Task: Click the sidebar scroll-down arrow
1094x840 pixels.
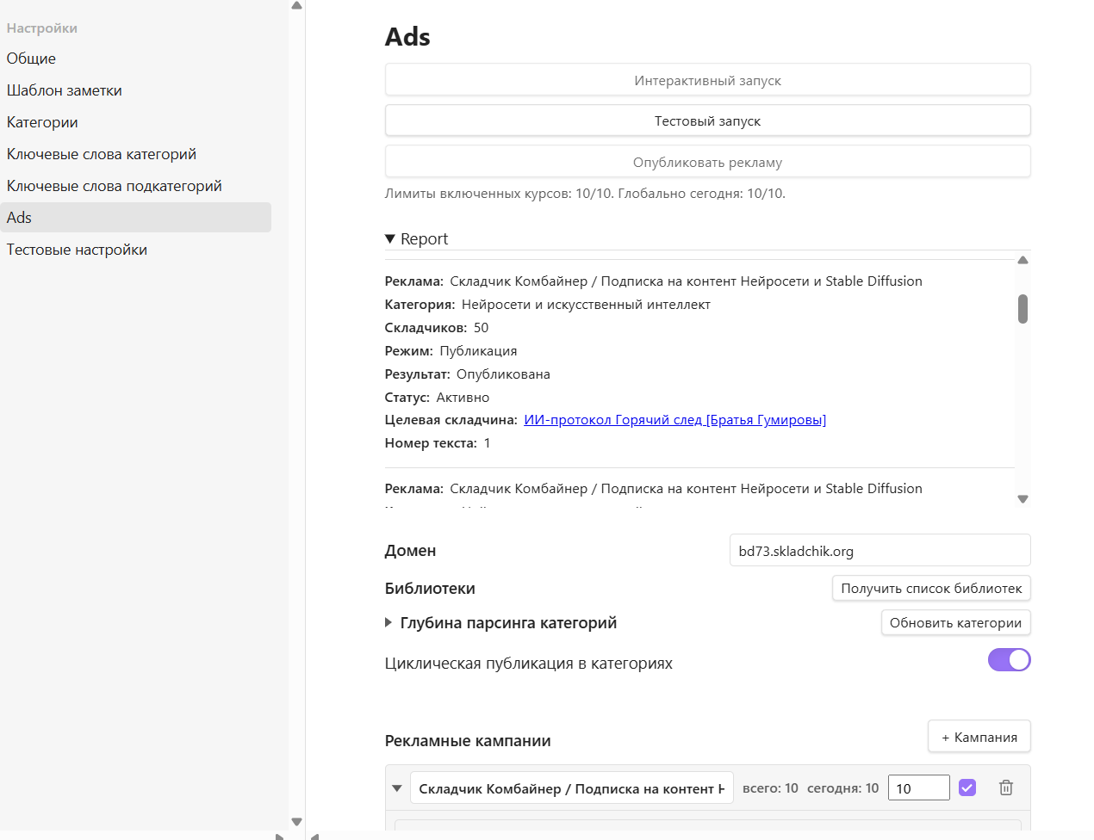Action: (x=296, y=822)
